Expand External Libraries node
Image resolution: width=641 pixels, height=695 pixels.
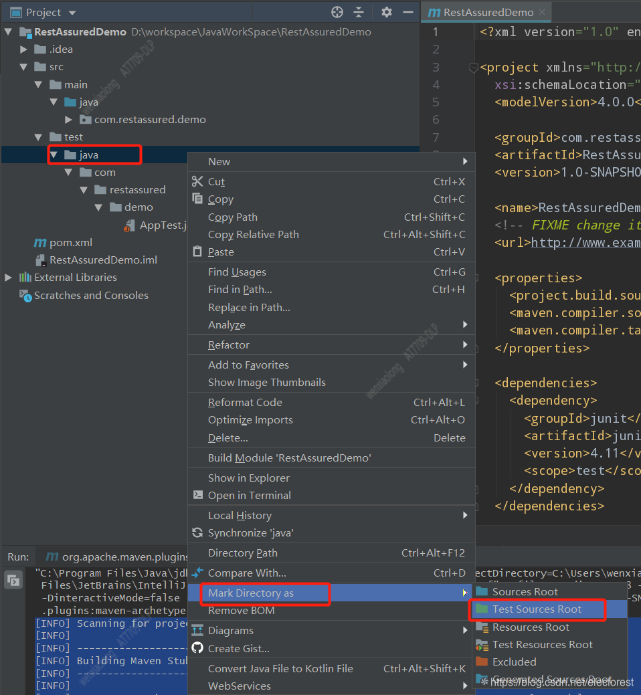[9, 278]
